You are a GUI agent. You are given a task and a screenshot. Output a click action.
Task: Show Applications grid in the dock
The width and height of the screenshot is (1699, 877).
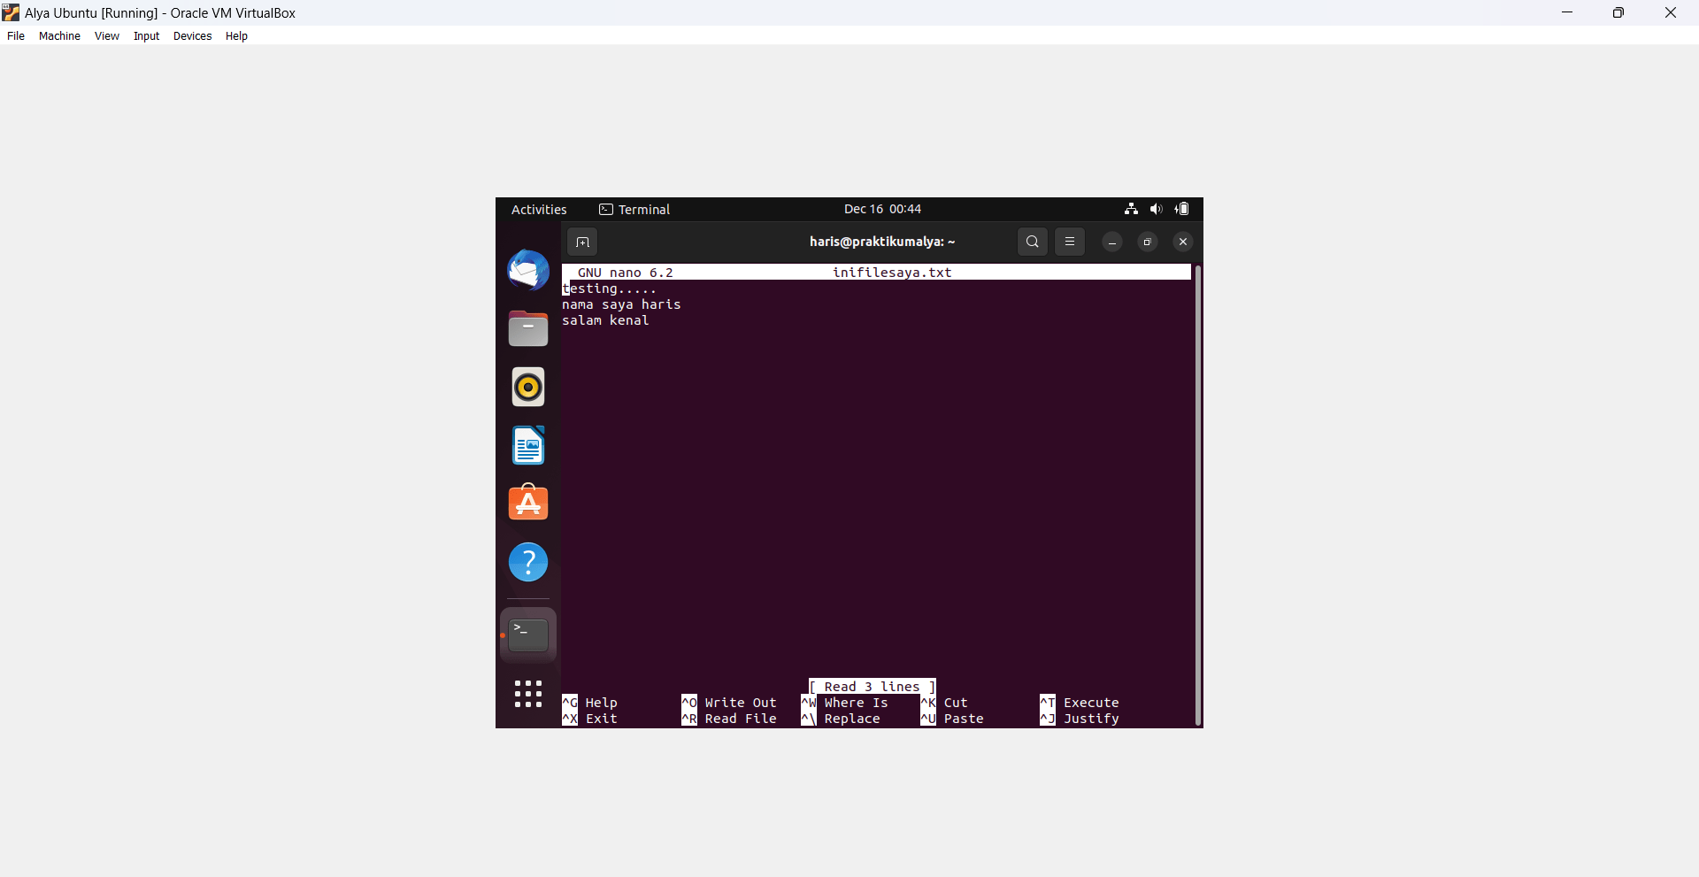pos(528,694)
